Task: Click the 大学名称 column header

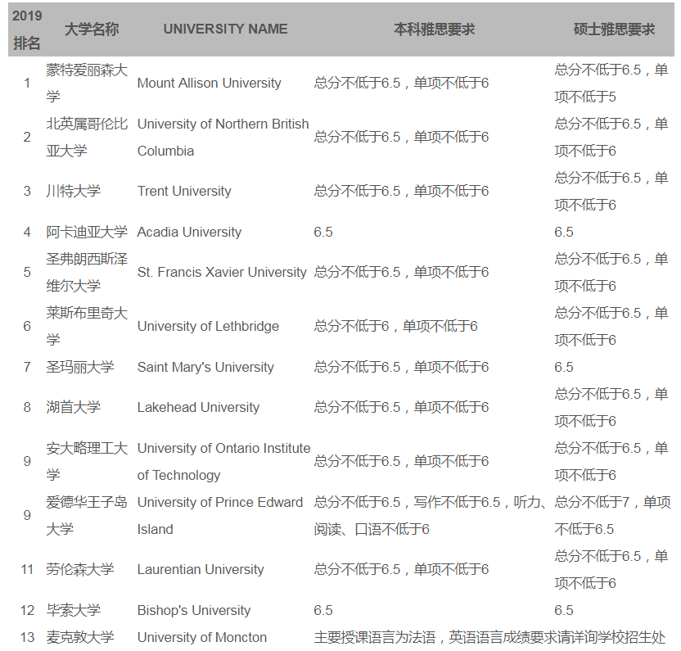Action: (92, 29)
